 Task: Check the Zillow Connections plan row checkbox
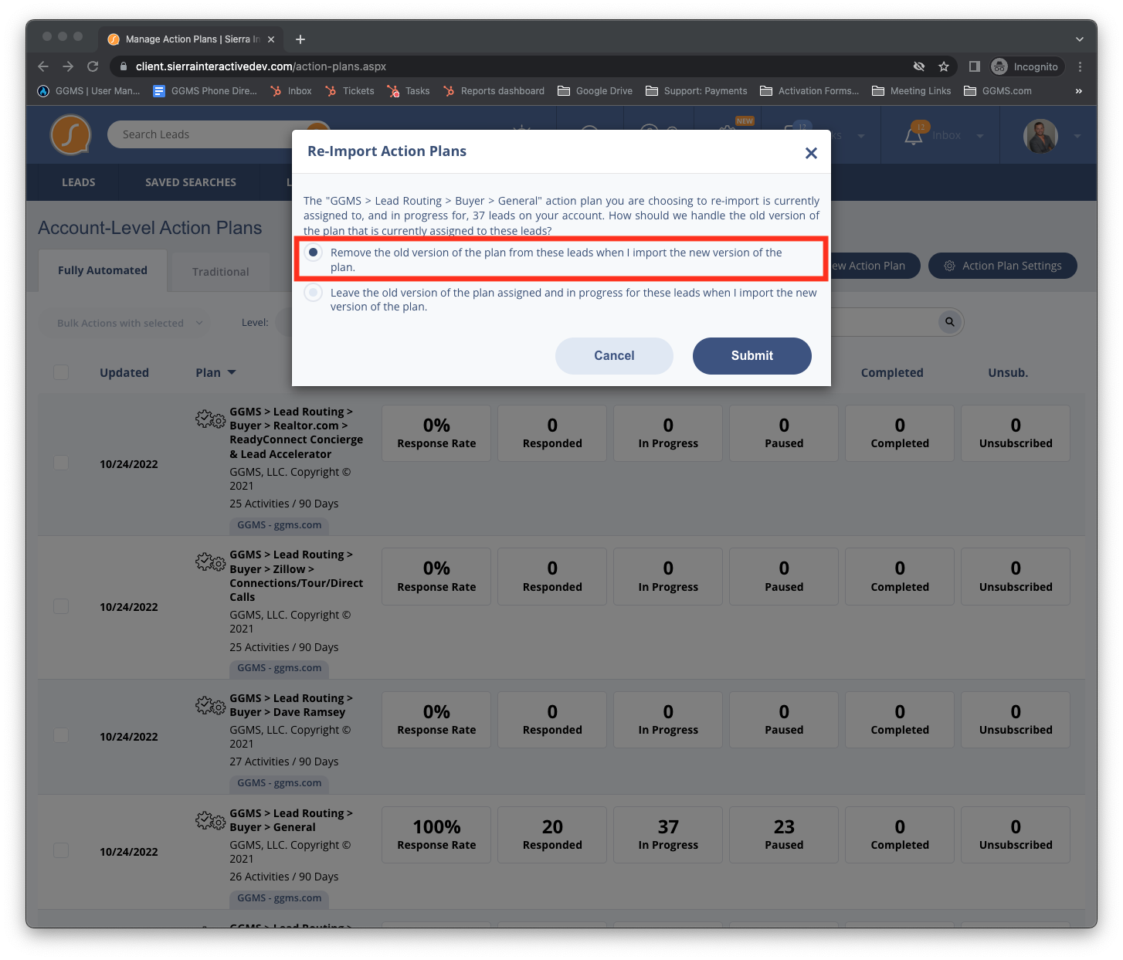pos(61,606)
